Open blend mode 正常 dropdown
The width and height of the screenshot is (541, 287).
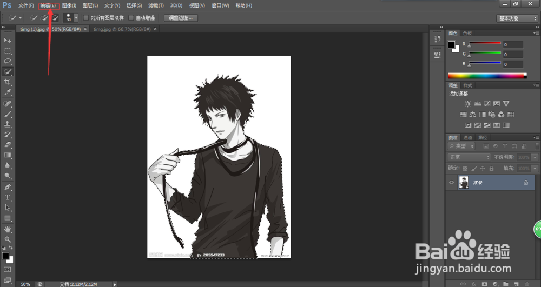point(469,157)
